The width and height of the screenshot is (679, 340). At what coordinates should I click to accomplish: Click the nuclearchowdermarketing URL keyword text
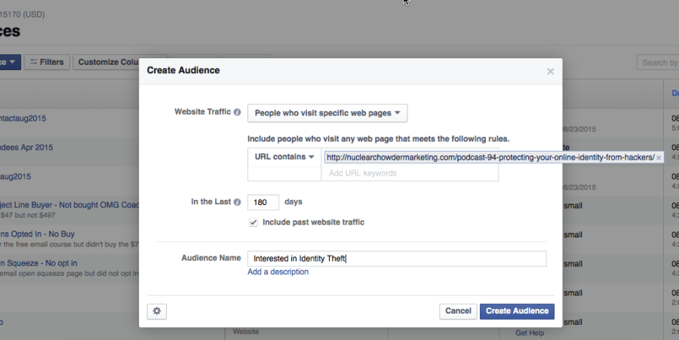(490, 158)
